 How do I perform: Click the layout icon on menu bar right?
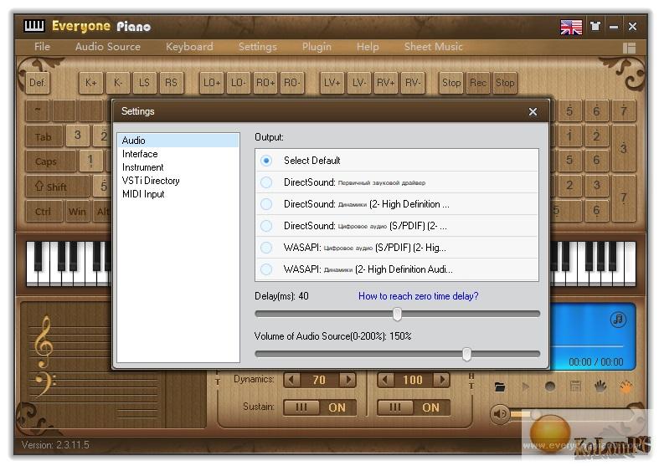[x=629, y=48]
